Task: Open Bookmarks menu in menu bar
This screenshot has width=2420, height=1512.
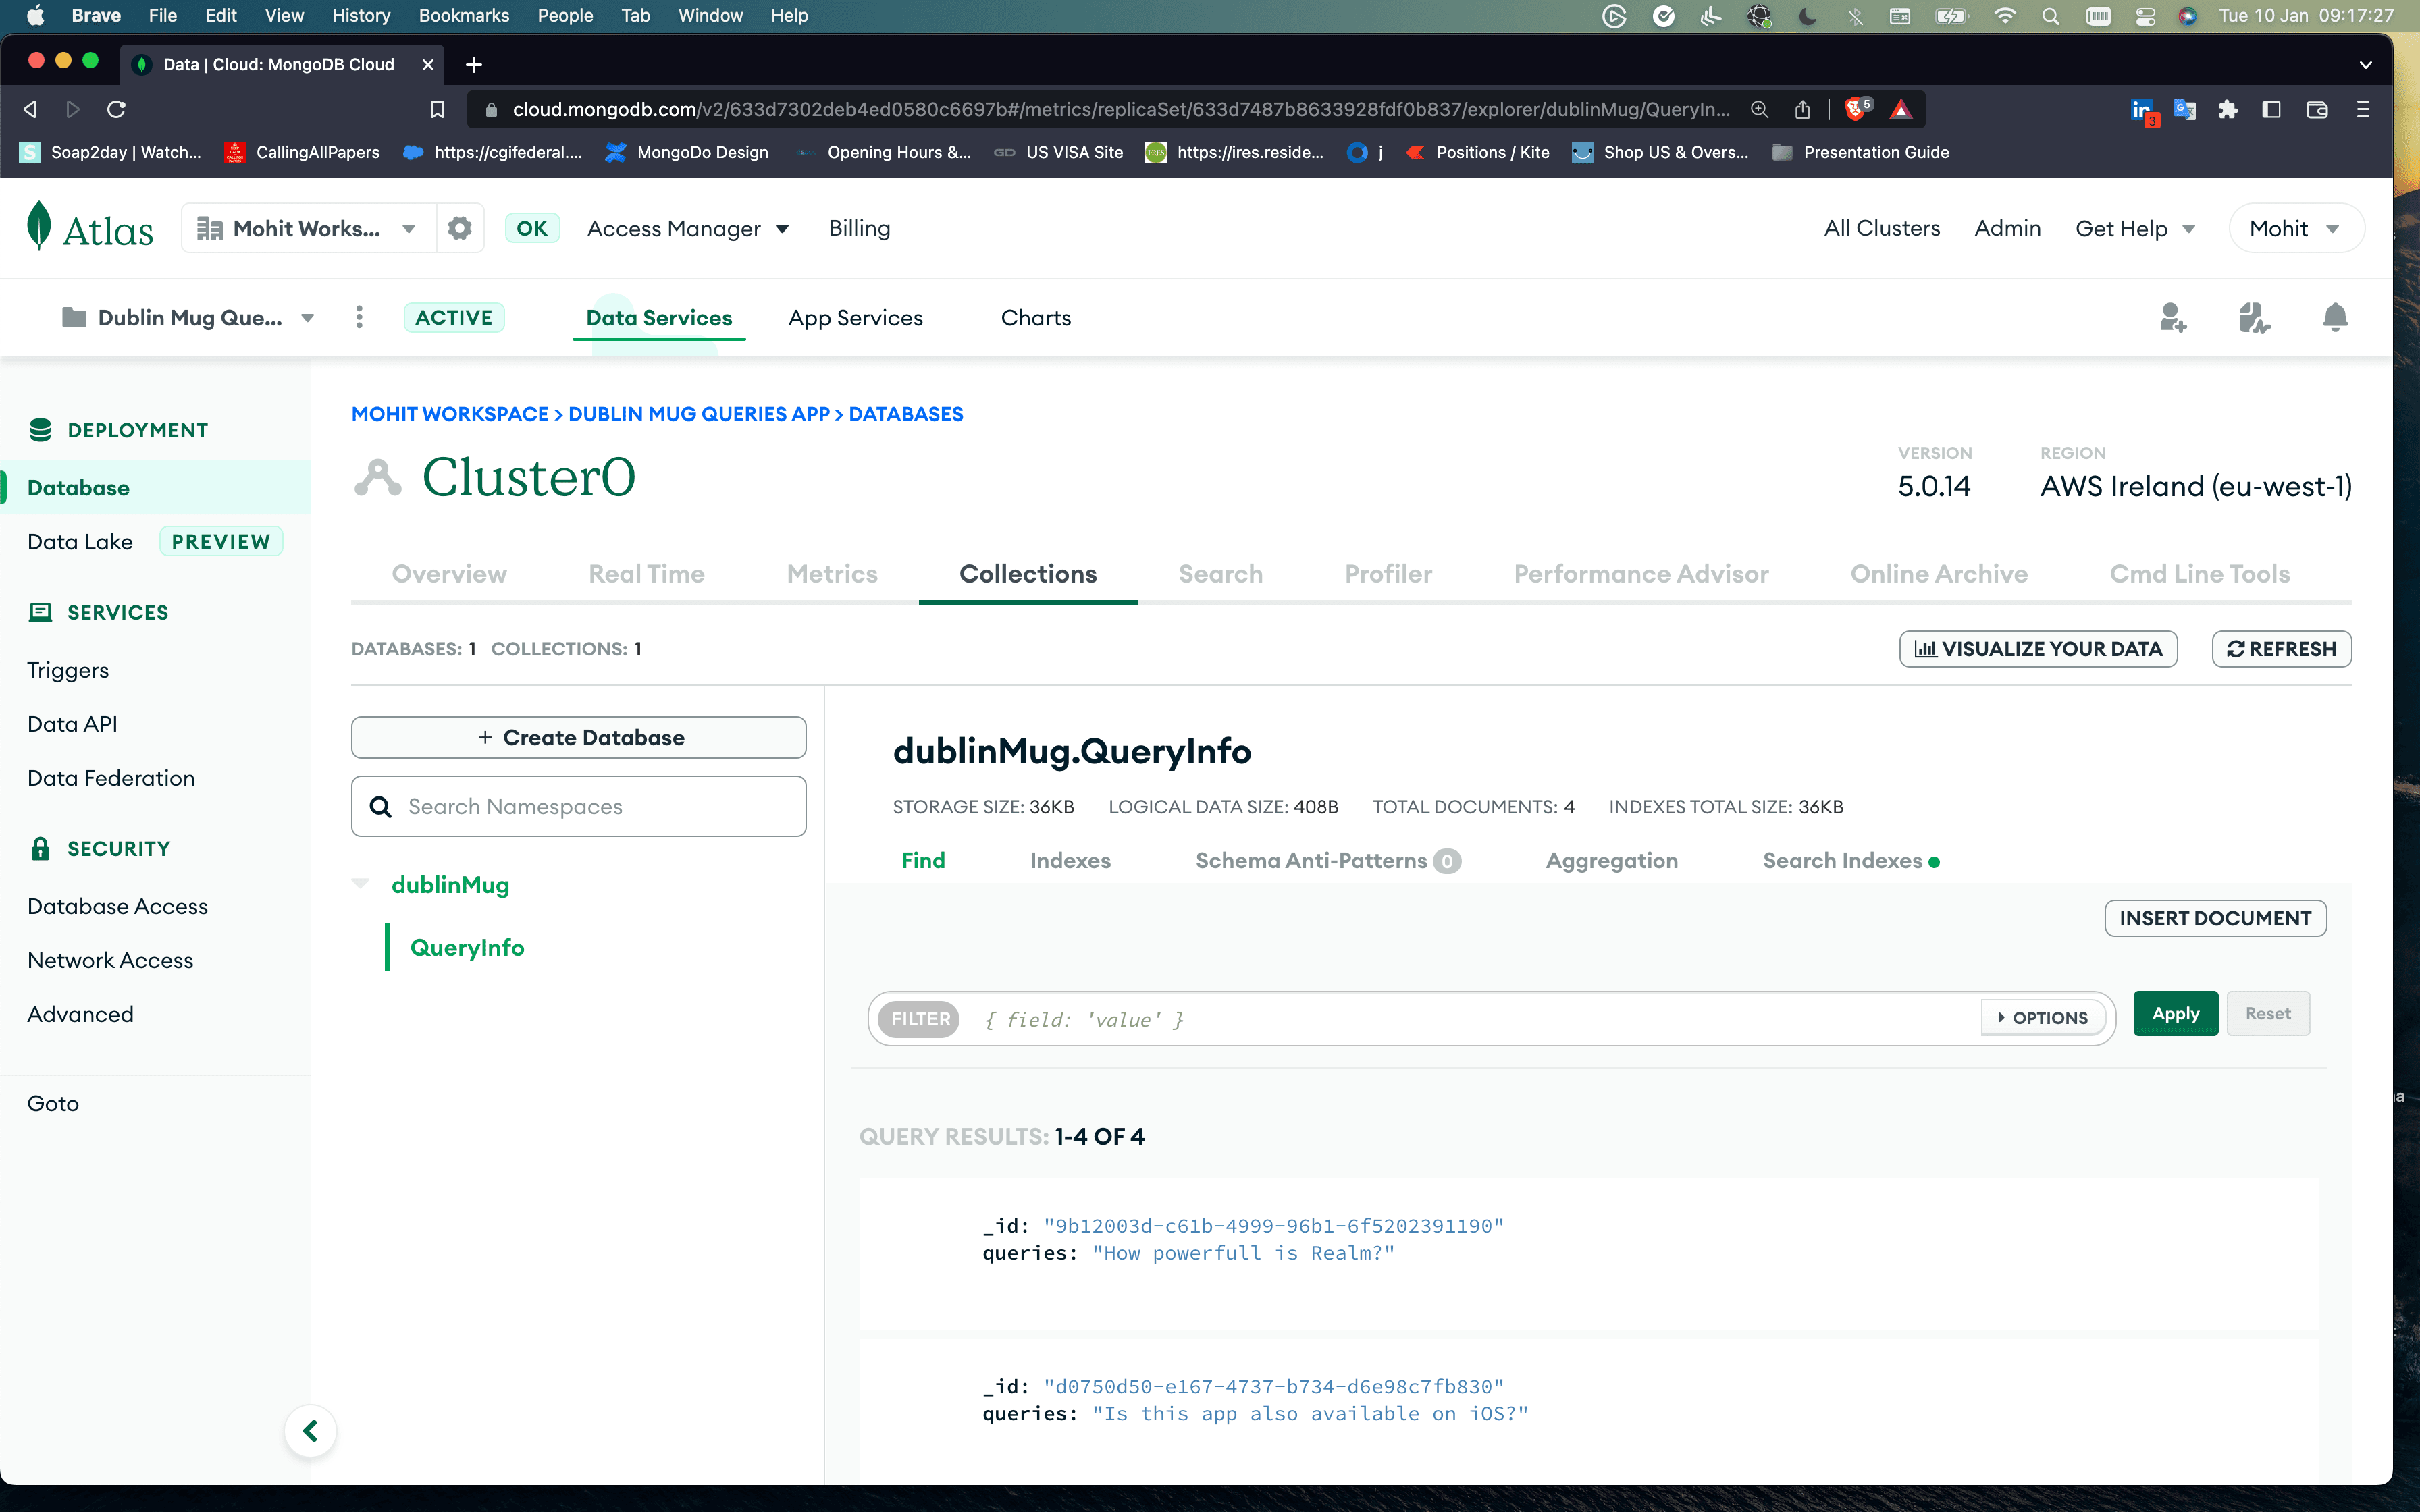Action: (x=463, y=15)
